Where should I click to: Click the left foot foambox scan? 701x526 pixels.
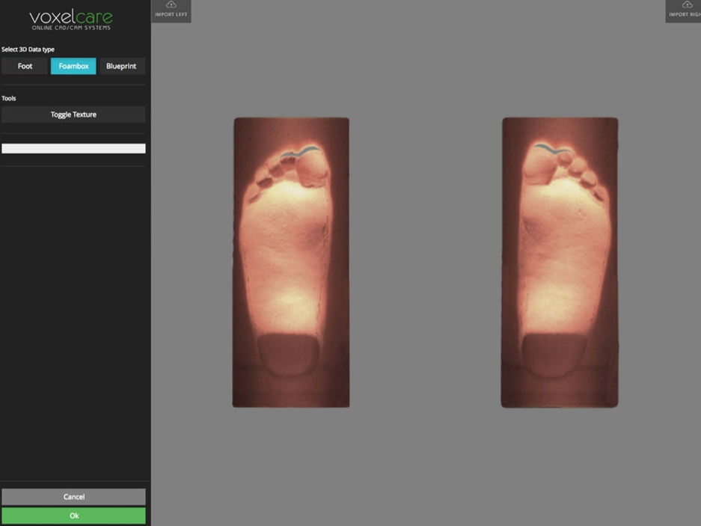[x=291, y=263]
